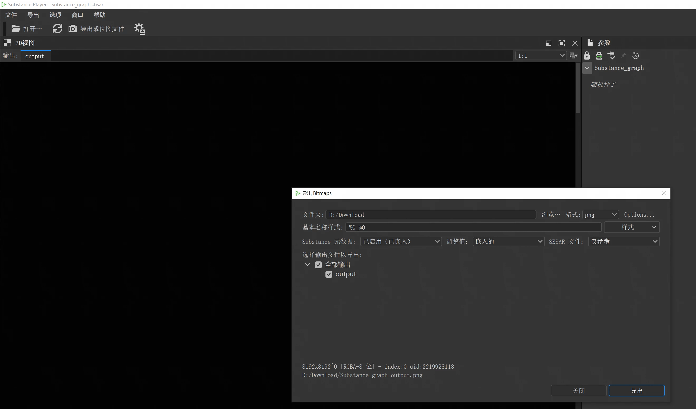Select the output tab in 2D view

click(x=35, y=56)
